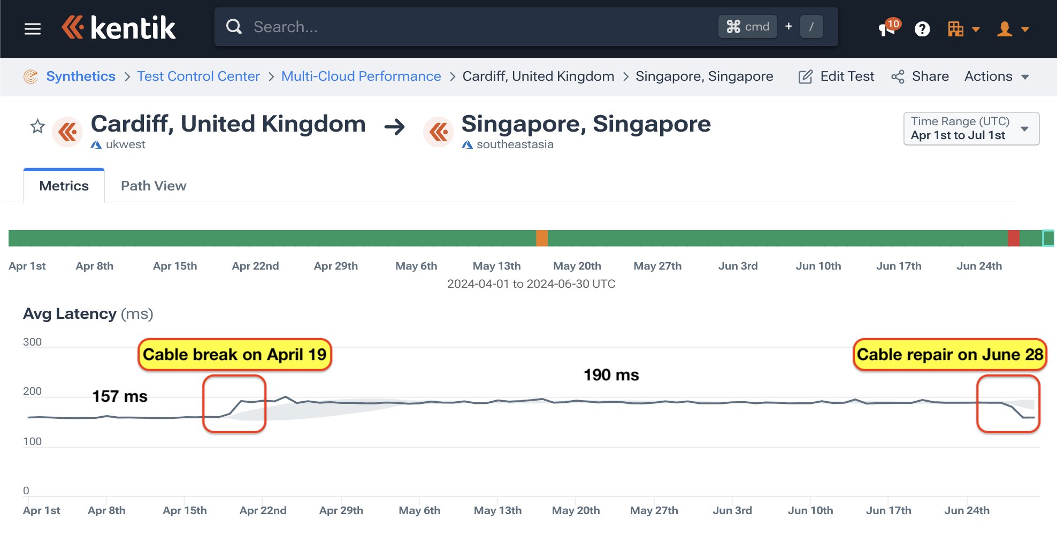The width and height of the screenshot is (1057, 536).
Task: Favorite this test with the star
Action: pos(37,127)
